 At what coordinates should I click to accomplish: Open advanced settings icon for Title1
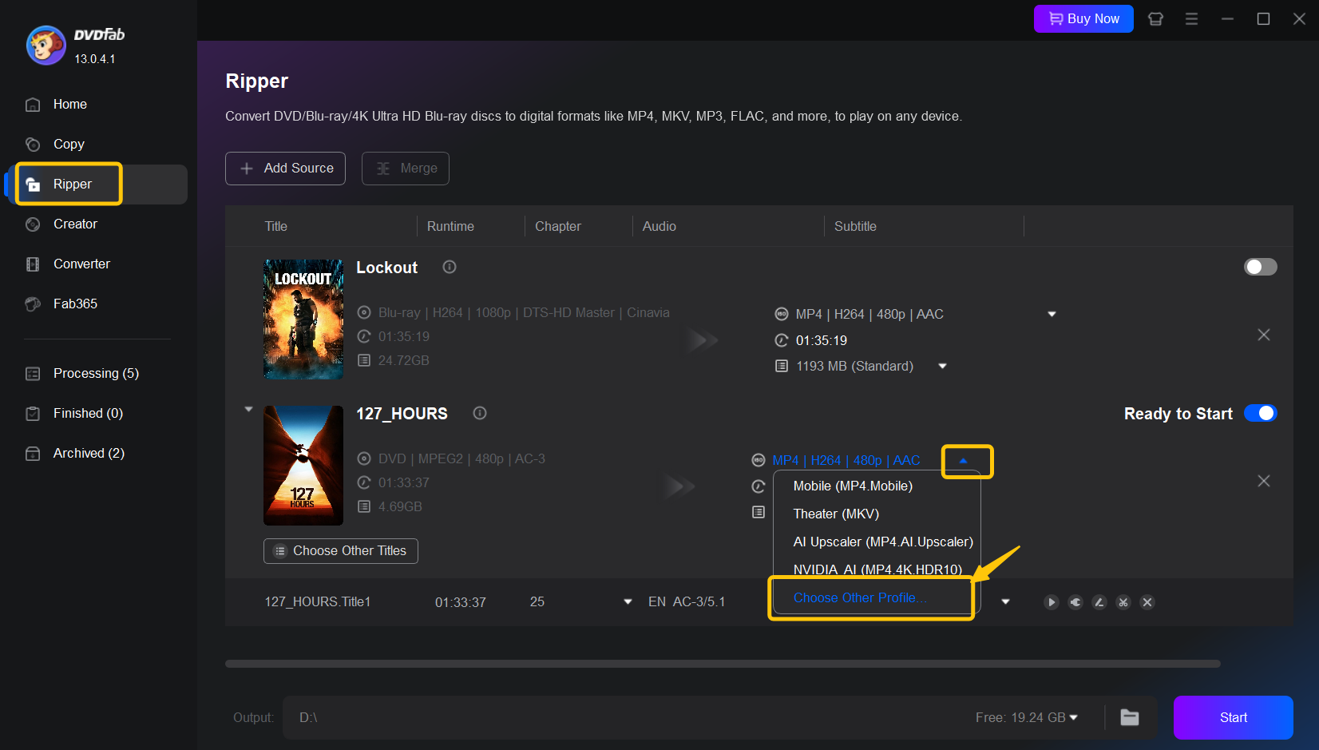[x=1075, y=602]
